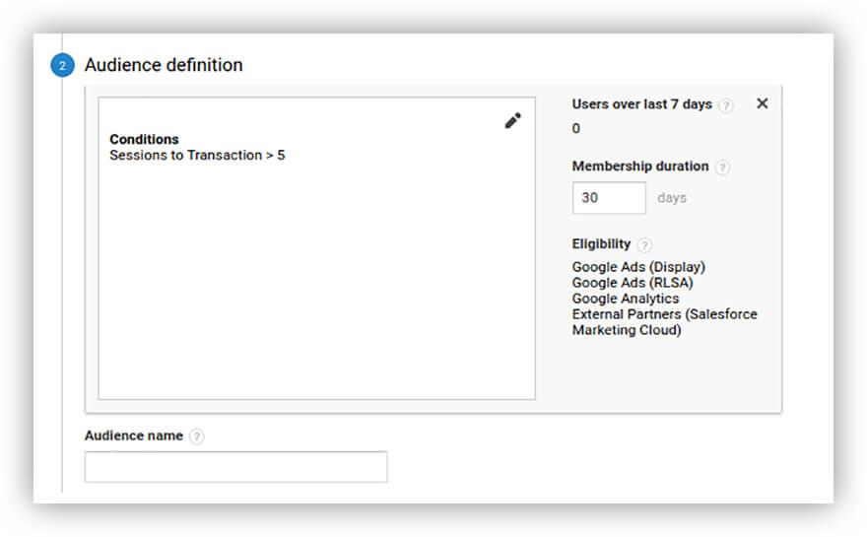Click Google Ads (Display) eligibility entry
The image size is (867, 537).
point(638,267)
